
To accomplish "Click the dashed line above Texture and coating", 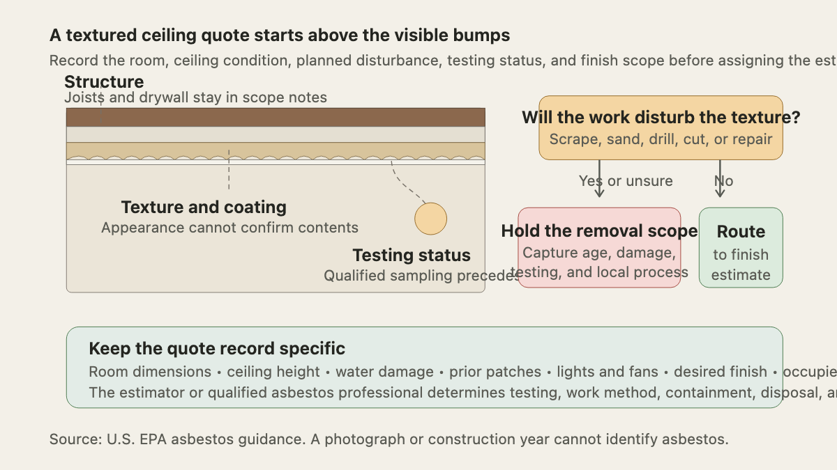I will tap(229, 169).
